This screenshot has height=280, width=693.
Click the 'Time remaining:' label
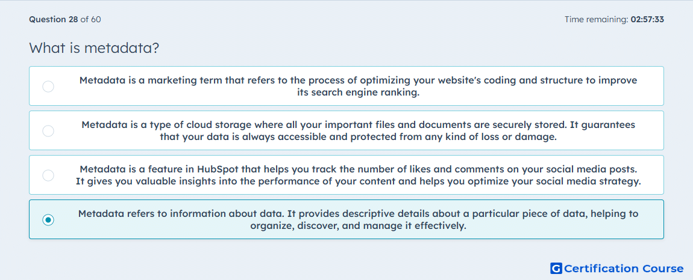click(597, 19)
